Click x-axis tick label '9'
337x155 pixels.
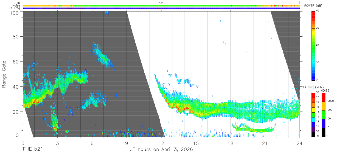127,143
